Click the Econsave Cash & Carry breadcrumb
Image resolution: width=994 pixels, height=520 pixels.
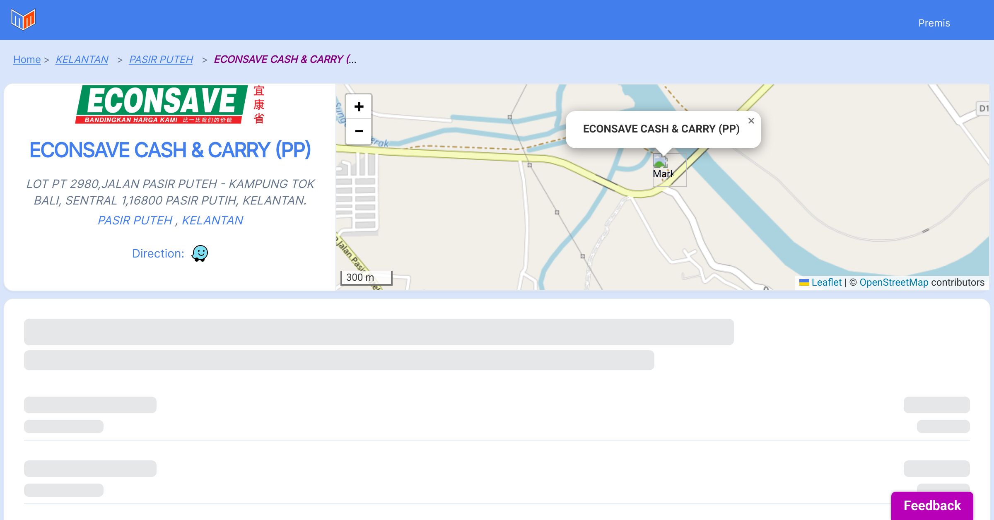point(285,60)
